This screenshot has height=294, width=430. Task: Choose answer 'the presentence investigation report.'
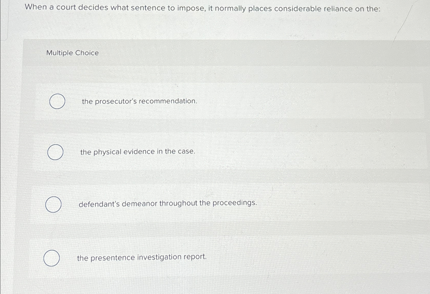(x=142, y=257)
